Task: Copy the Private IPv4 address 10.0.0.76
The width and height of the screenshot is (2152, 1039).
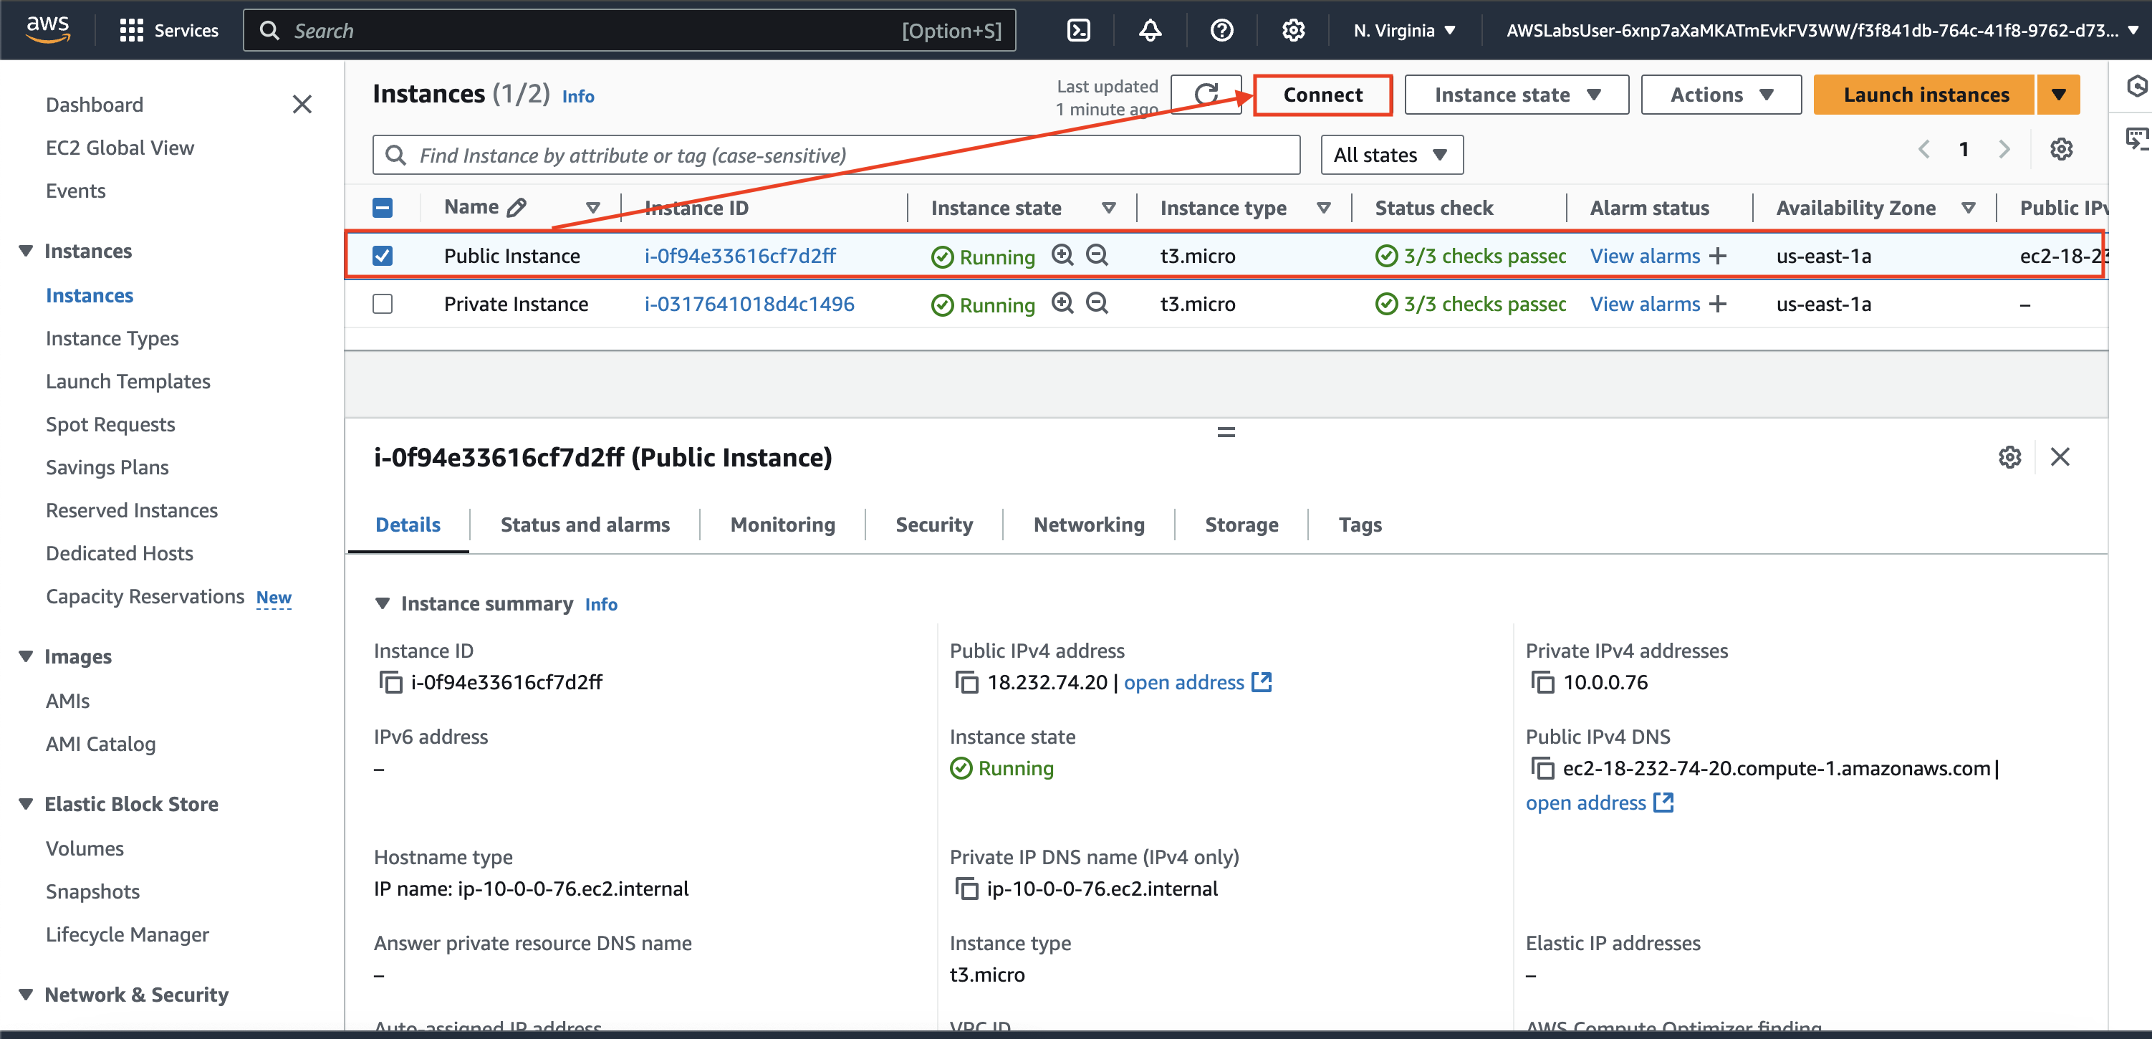Action: point(1542,683)
